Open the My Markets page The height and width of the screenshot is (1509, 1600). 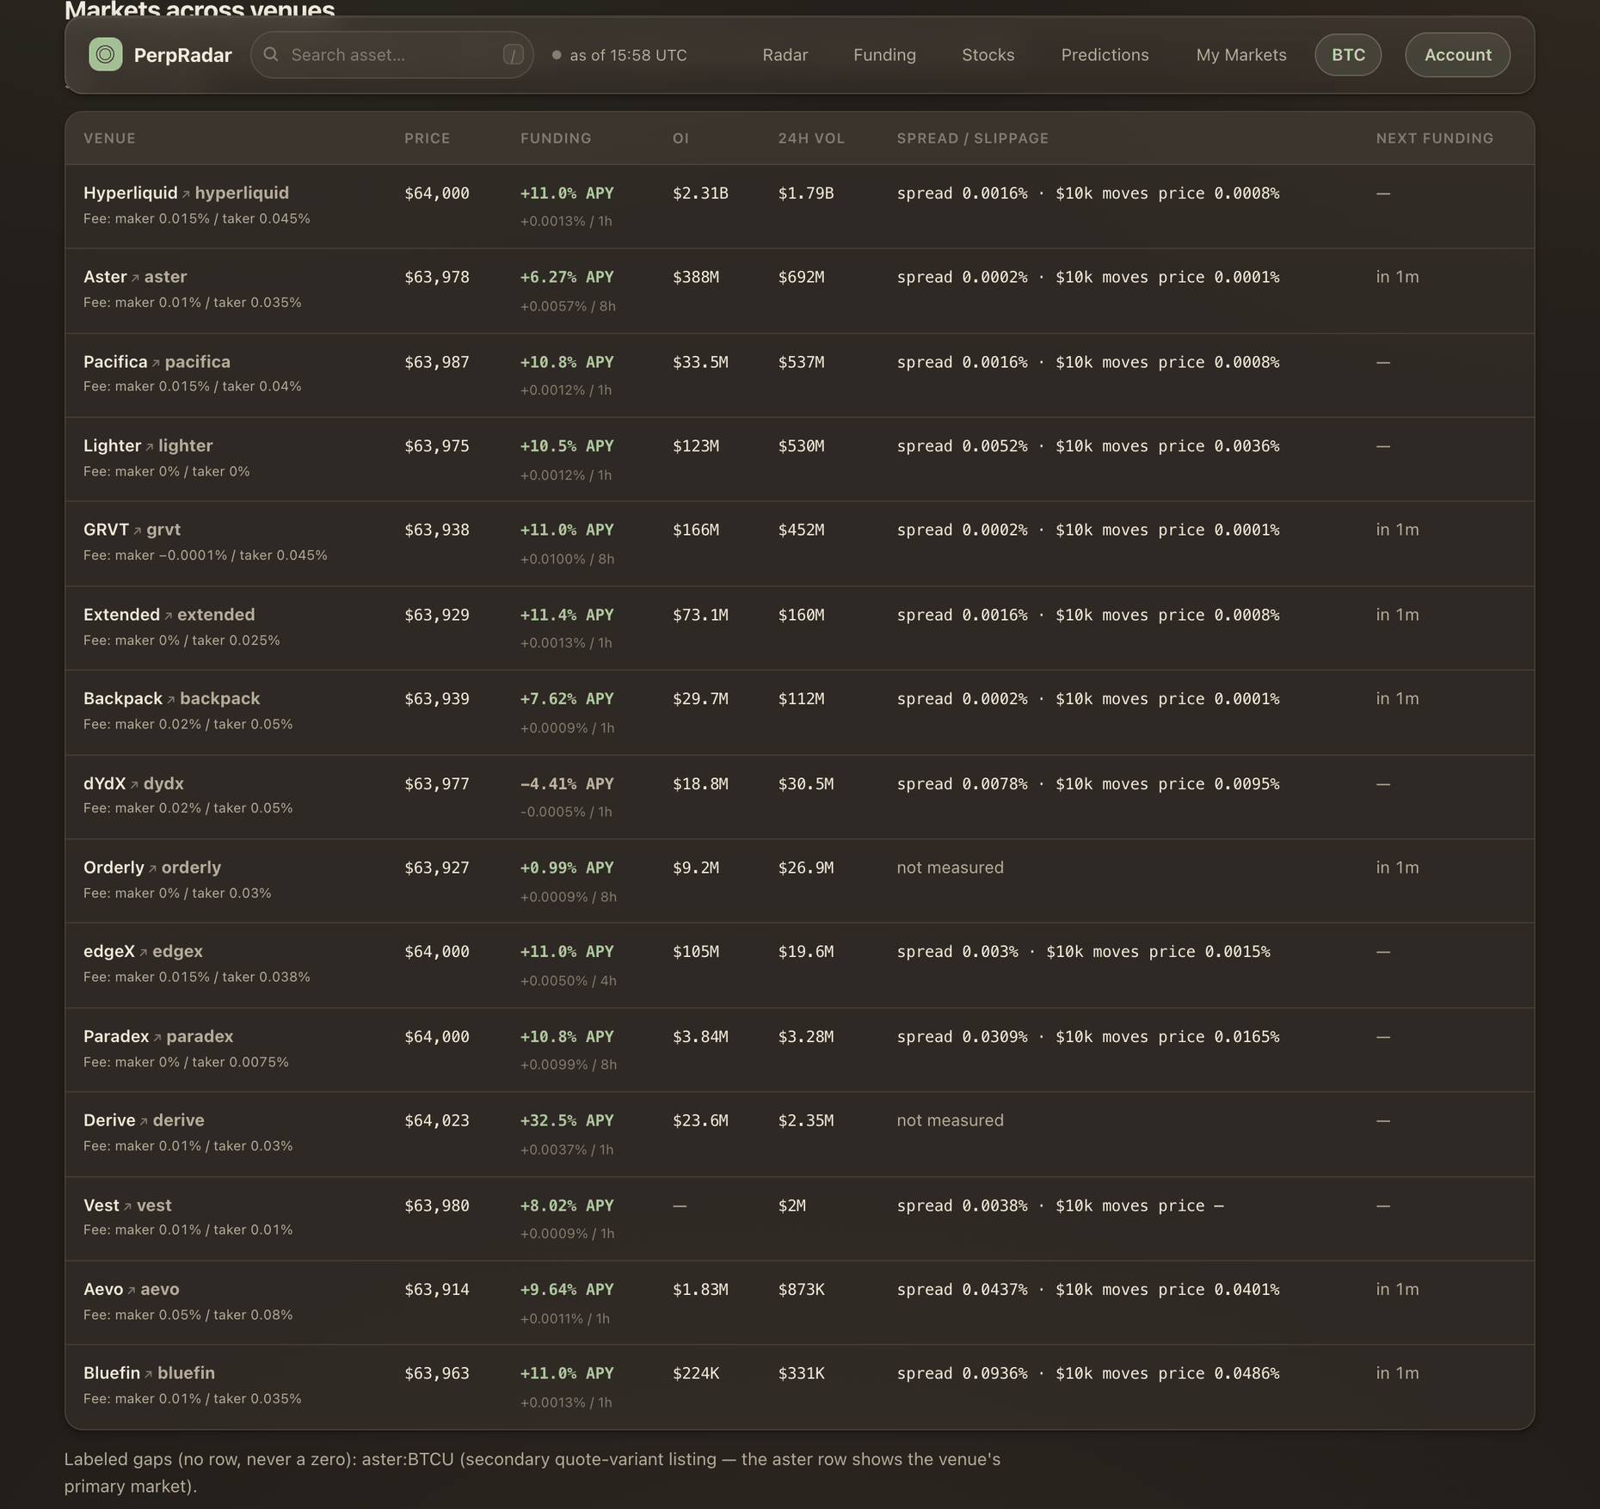coord(1240,55)
